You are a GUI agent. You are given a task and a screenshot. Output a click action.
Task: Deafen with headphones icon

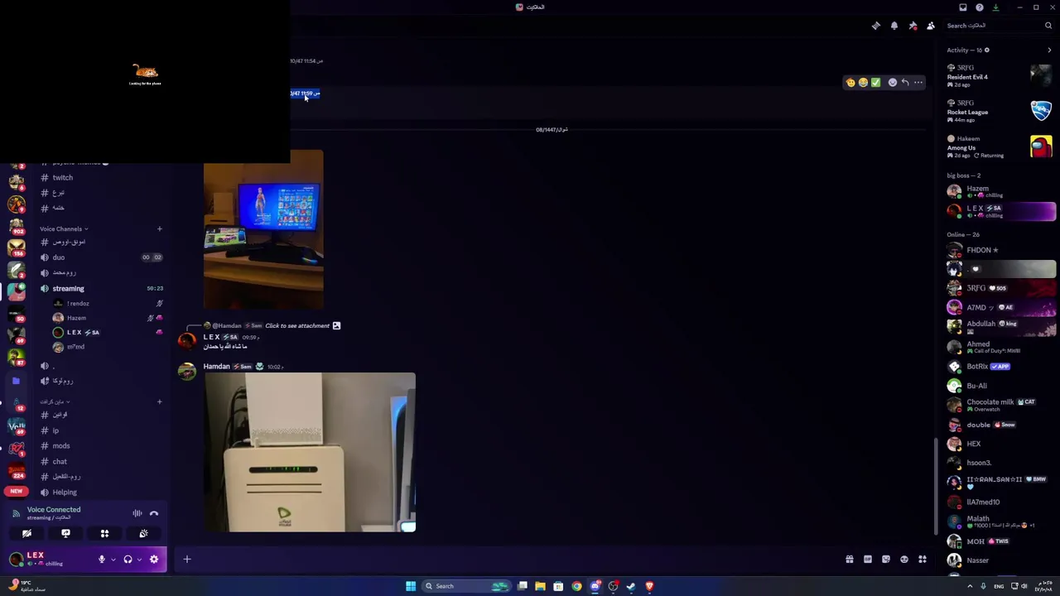[128, 560]
